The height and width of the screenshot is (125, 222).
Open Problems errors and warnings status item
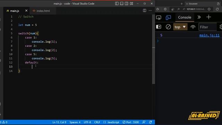coord(4,122)
